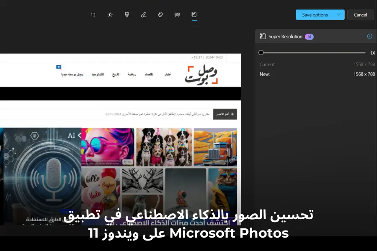Click the Current row 1568 x 788 value
The image size is (377, 251).
click(x=364, y=64)
